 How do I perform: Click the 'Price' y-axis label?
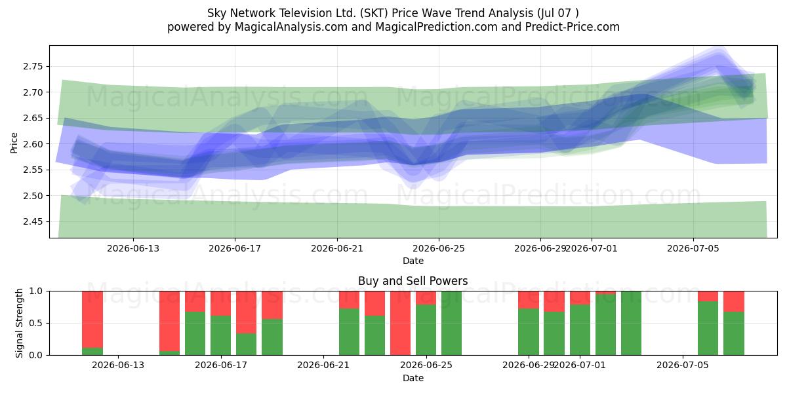coord(14,141)
